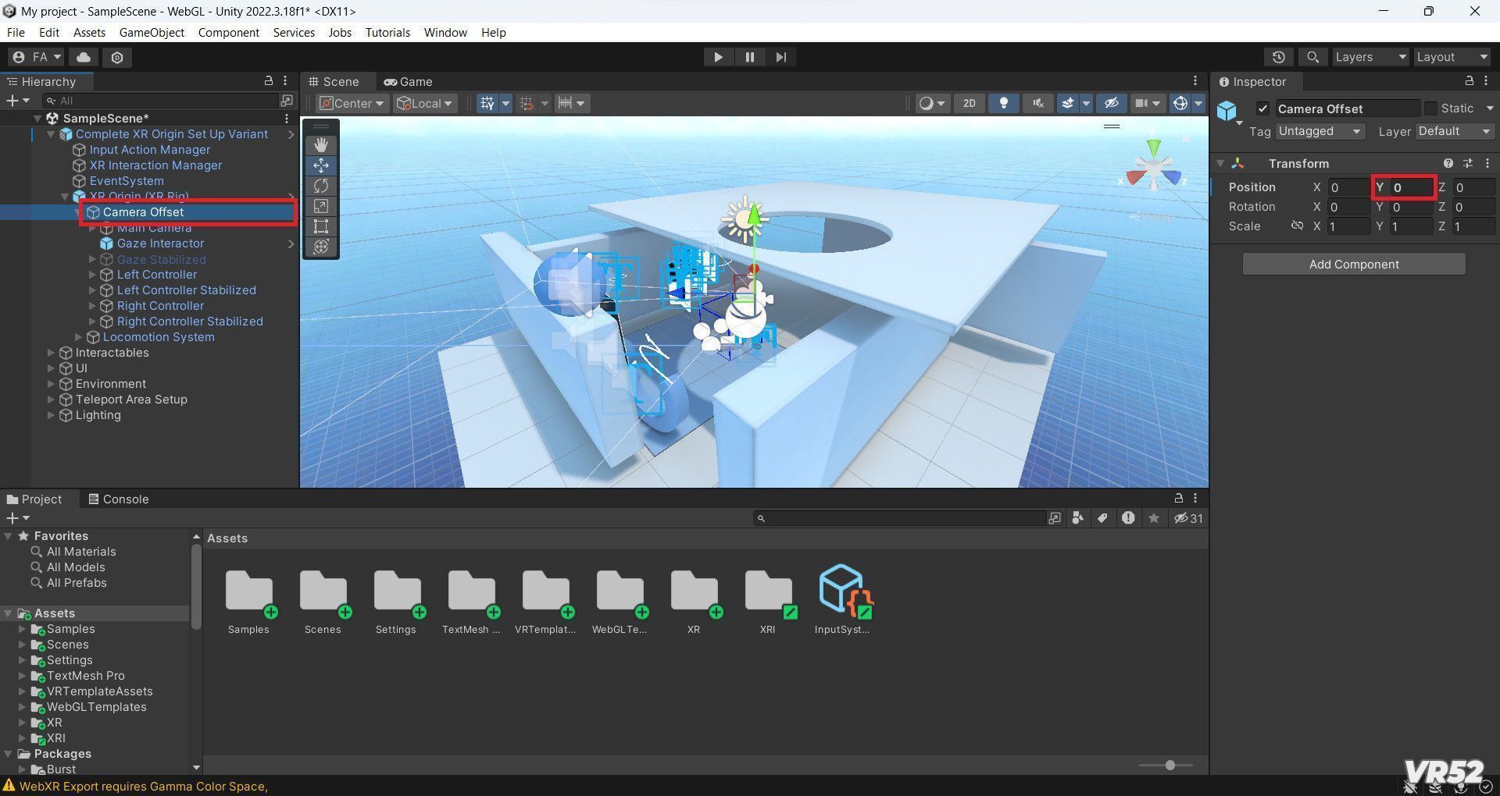Screen dimensions: 1500x796
Task: Click the Add Component button
Action: click(x=1354, y=265)
